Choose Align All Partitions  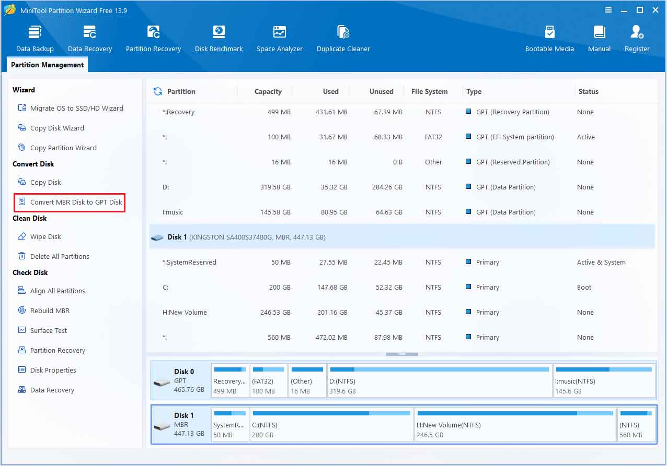[x=51, y=291]
